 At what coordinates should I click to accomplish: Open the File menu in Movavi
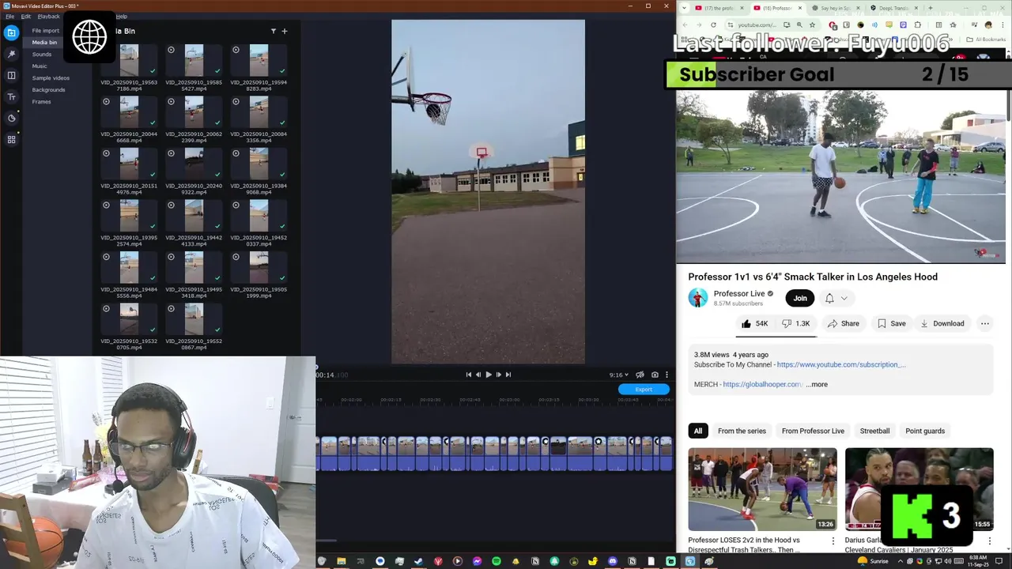(9, 16)
